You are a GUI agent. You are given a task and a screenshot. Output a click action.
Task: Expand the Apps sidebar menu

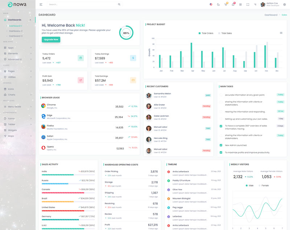pos(18,48)
